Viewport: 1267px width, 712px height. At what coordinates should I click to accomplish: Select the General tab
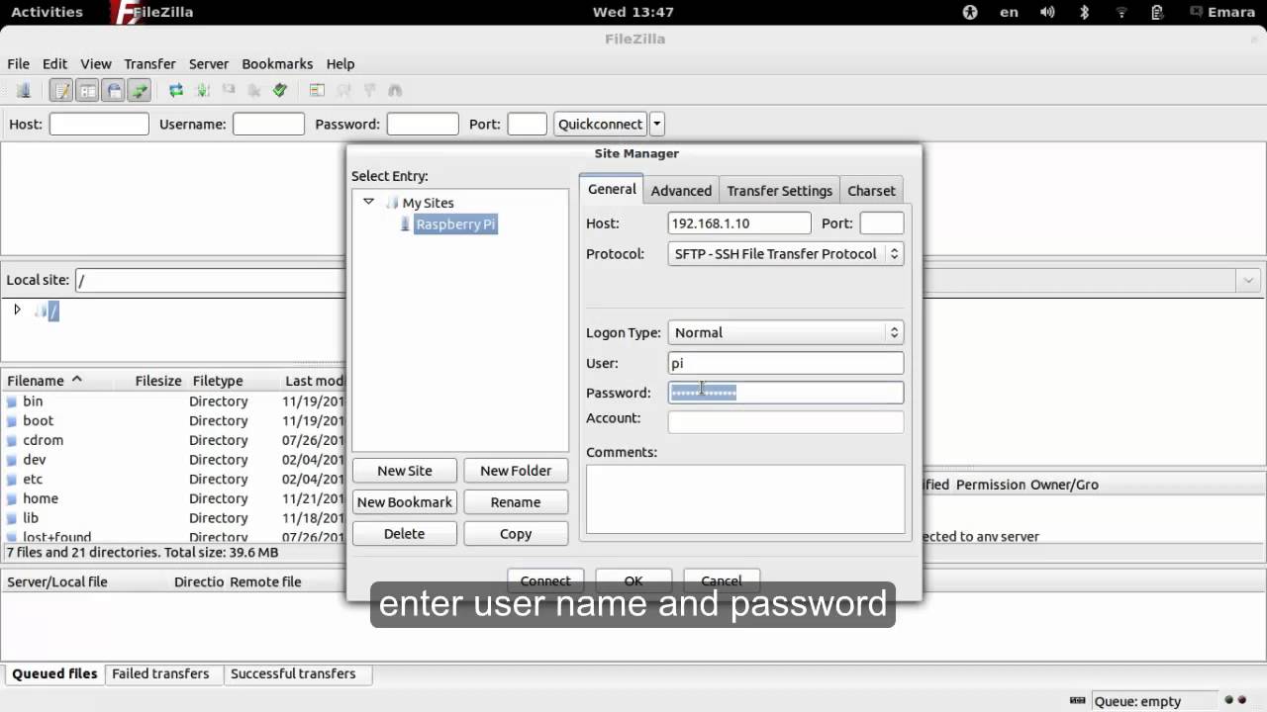point(612,189)
